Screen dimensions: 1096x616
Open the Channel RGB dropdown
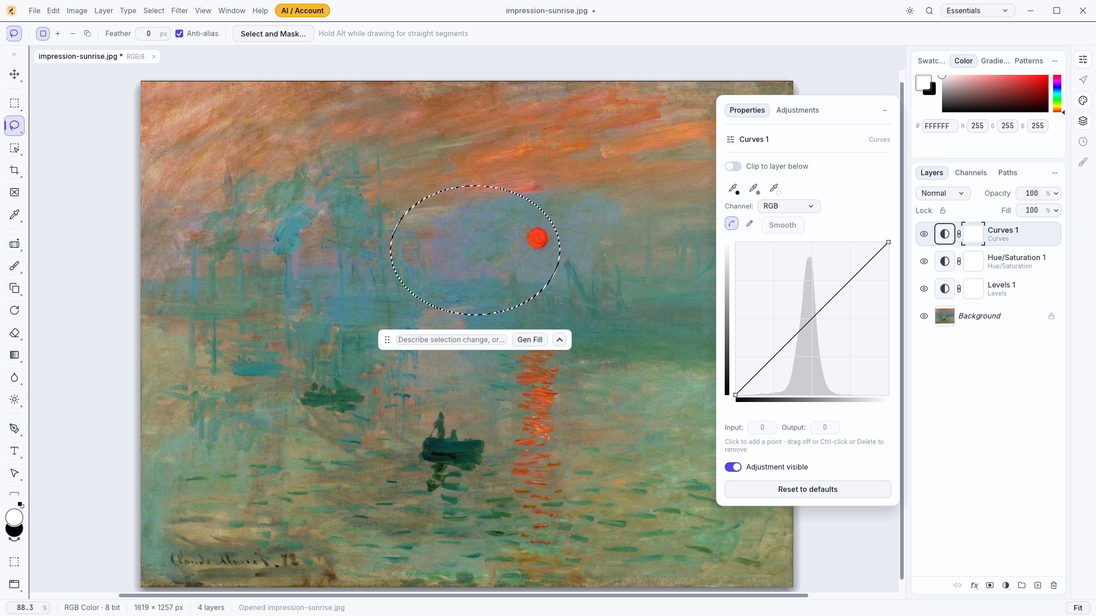coord(789,206)
